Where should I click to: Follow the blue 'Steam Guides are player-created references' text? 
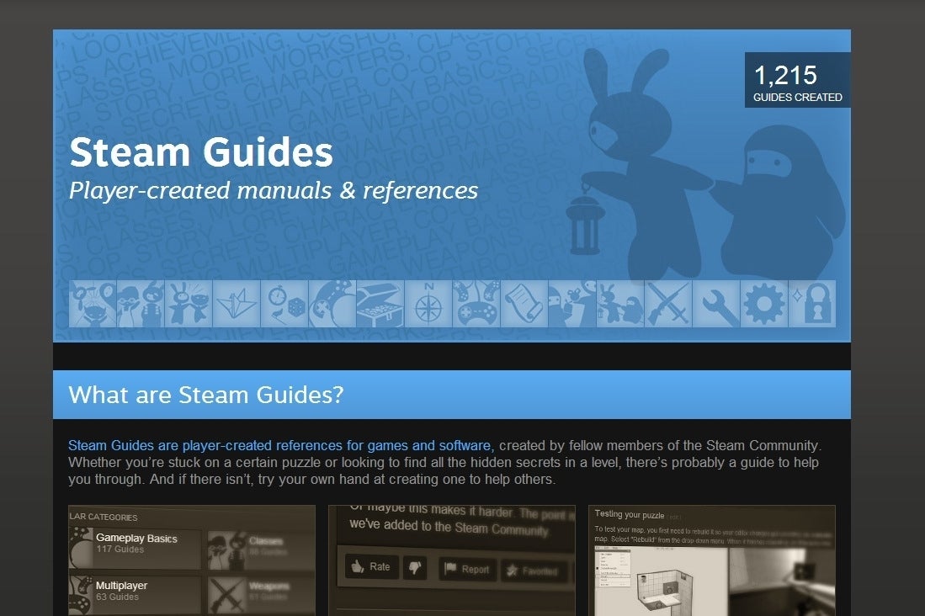click(x=281, y=445)
